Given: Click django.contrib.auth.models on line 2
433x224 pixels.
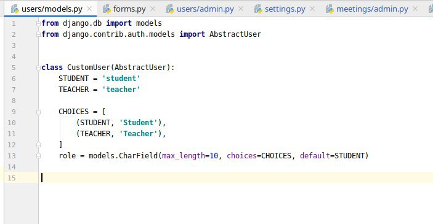Looking at the screenshot, I should click(119, 34).
